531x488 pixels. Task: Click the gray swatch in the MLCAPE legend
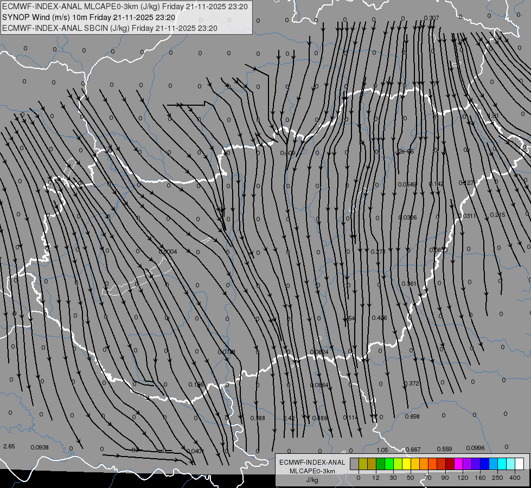354,464
